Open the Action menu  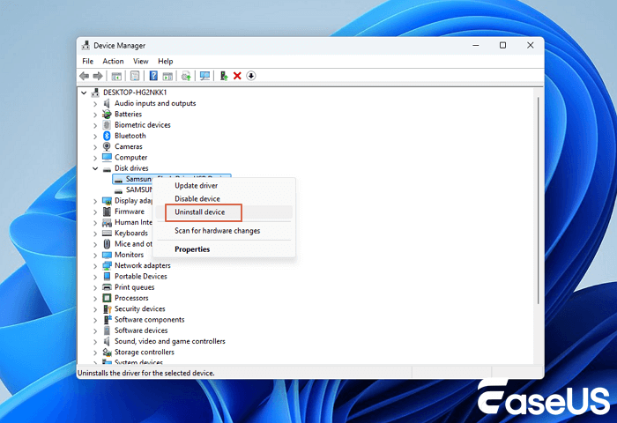[x=113, y=61]
